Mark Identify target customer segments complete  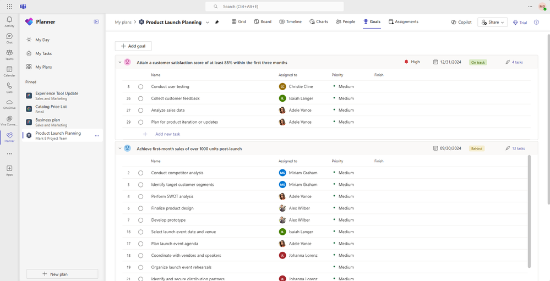click(140, 185)
